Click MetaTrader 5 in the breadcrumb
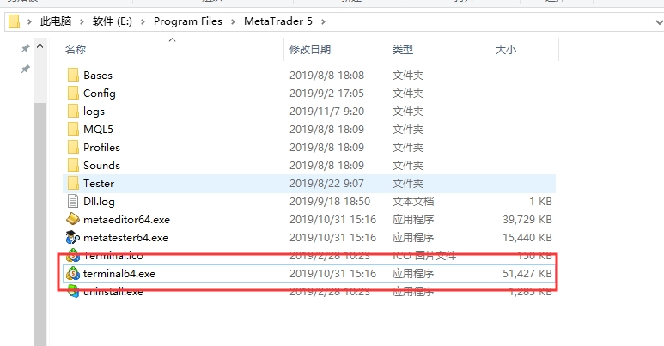 pos(278,21)
